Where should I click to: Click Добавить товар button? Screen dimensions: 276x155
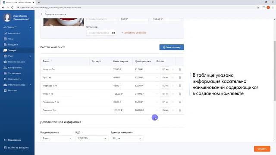(x=172, y=47)
